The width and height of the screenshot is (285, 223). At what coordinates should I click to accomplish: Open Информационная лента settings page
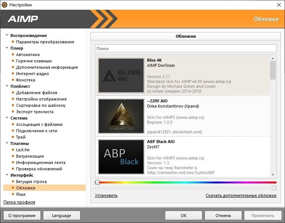pos(41,163)
